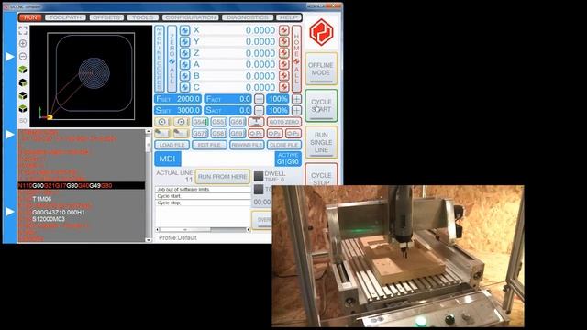Click the ZERO ALL vertical button
Screen dimensions: 587x330
click(172, 59)
